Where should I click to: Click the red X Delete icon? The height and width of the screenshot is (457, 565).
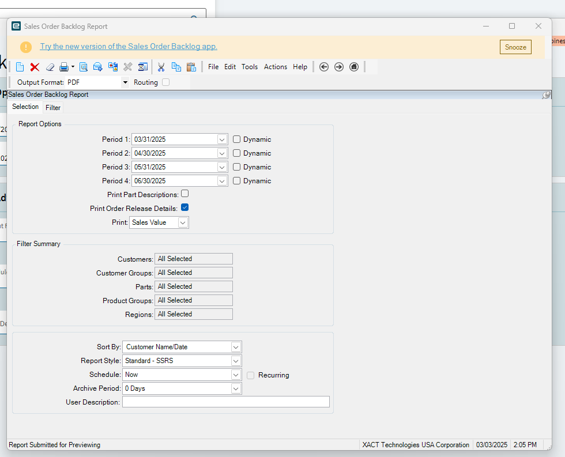coord(35,67)
